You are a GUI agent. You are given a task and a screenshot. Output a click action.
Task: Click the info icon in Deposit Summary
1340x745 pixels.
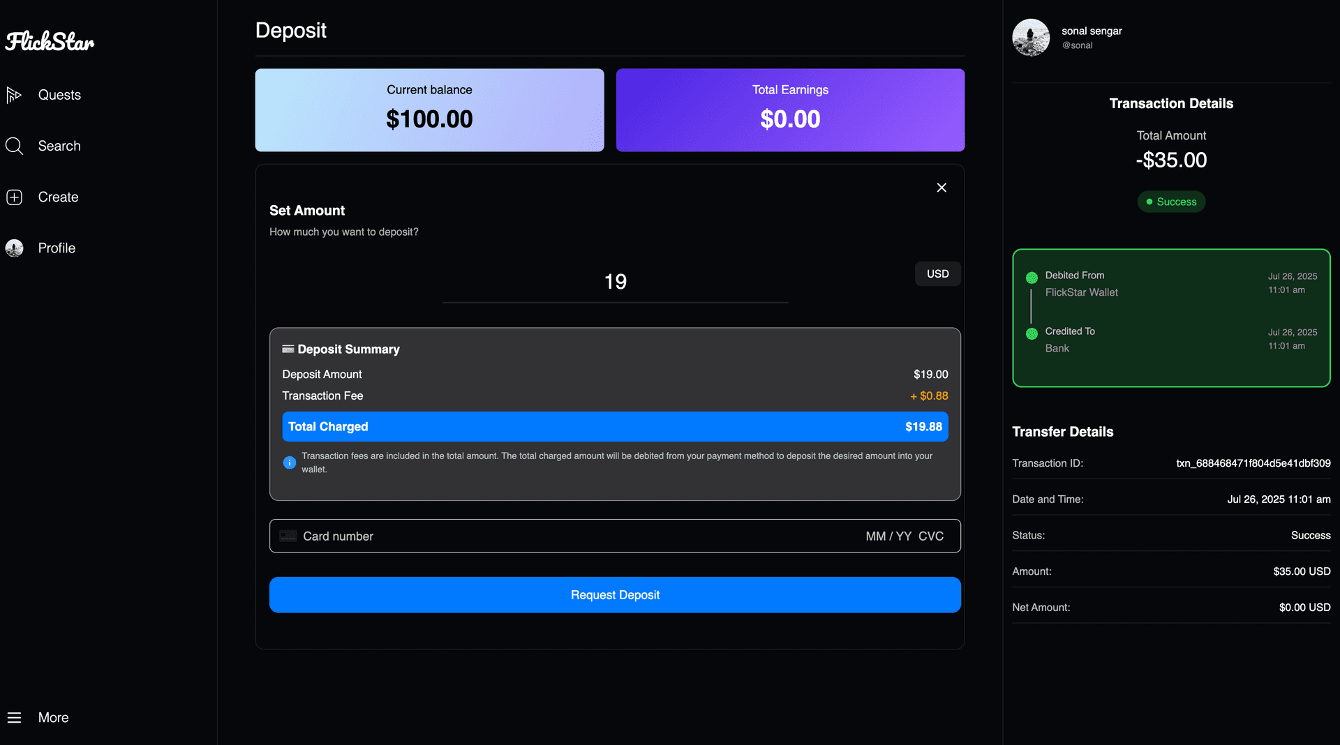[x=289, y=462]
